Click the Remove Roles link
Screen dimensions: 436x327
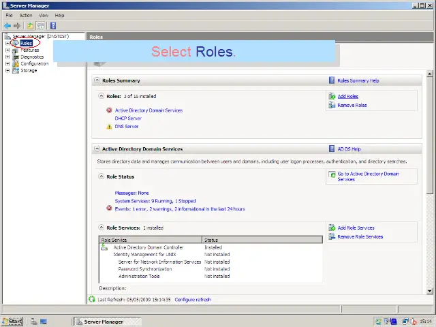click(x=352, y=106)
